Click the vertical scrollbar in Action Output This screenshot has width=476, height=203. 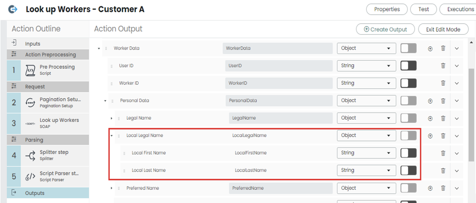pyautogui.click(x=471, y=114)
